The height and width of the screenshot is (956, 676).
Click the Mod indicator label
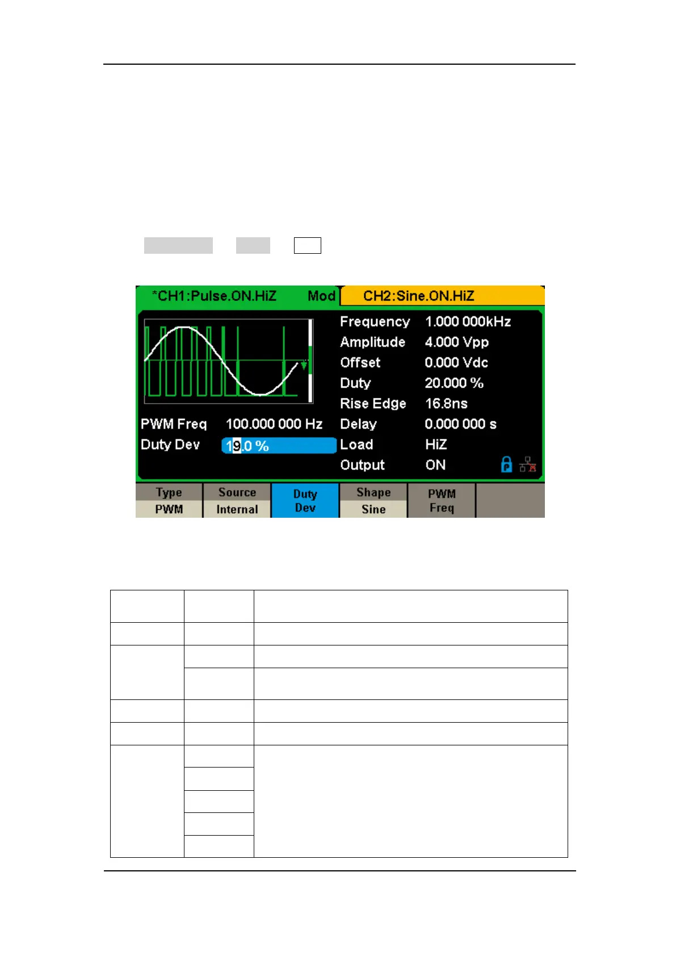click(321, 296)
